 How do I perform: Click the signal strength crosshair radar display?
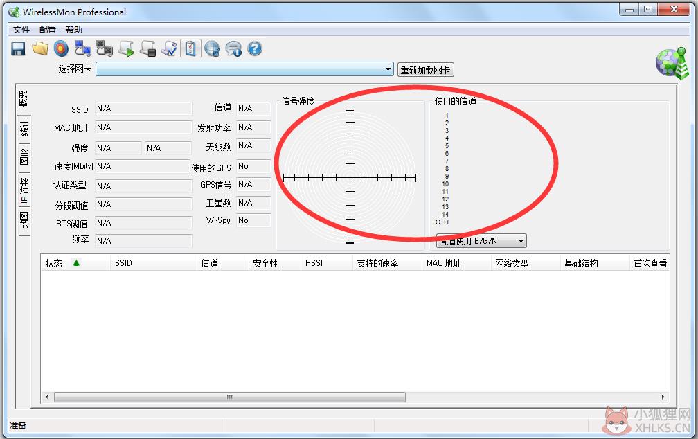[350, 177]
